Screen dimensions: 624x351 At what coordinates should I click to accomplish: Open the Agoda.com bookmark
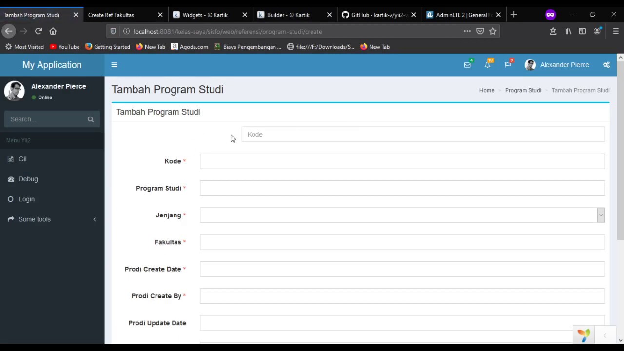tap(190, 47)
